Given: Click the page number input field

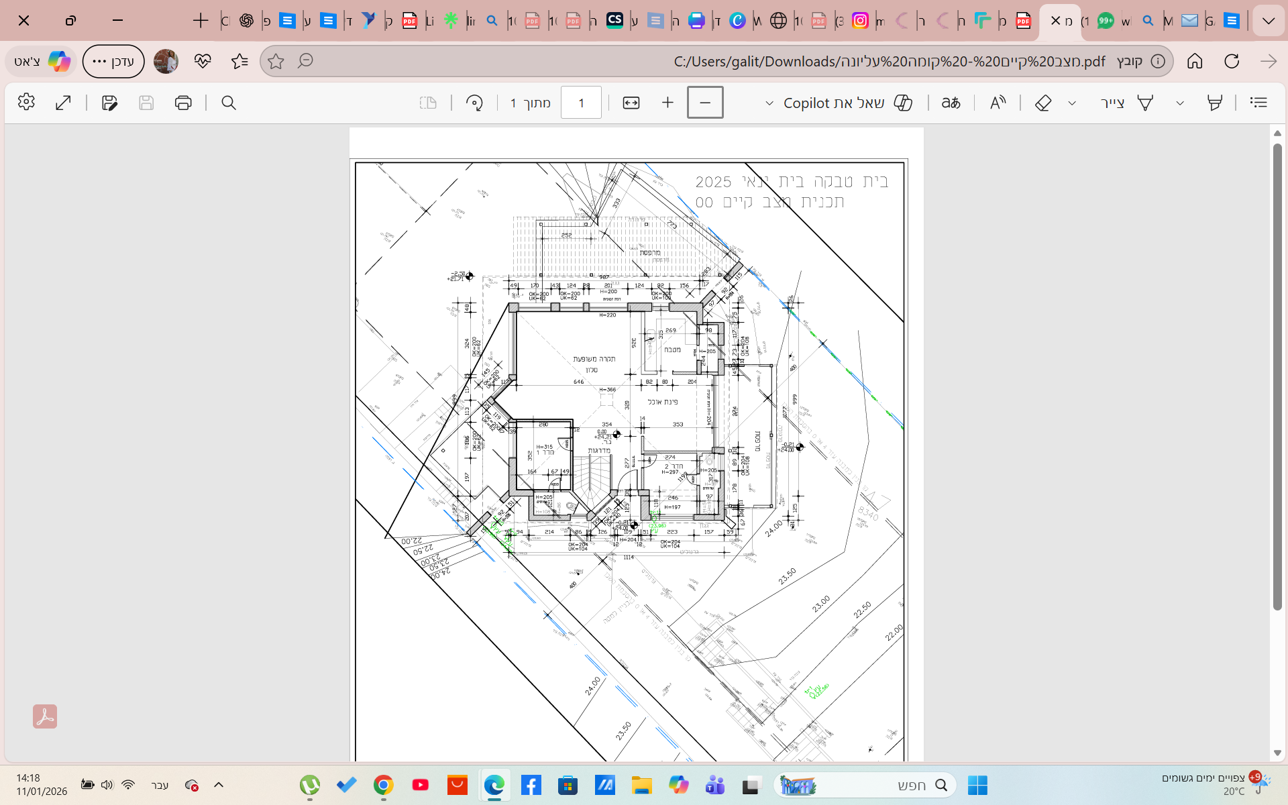Looking at the screenshot, I should click(x=581, y=103).
